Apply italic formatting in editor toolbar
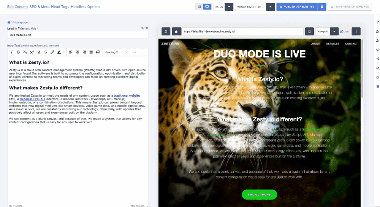This screenshot has width=380, height=207. tap(11, 52)
